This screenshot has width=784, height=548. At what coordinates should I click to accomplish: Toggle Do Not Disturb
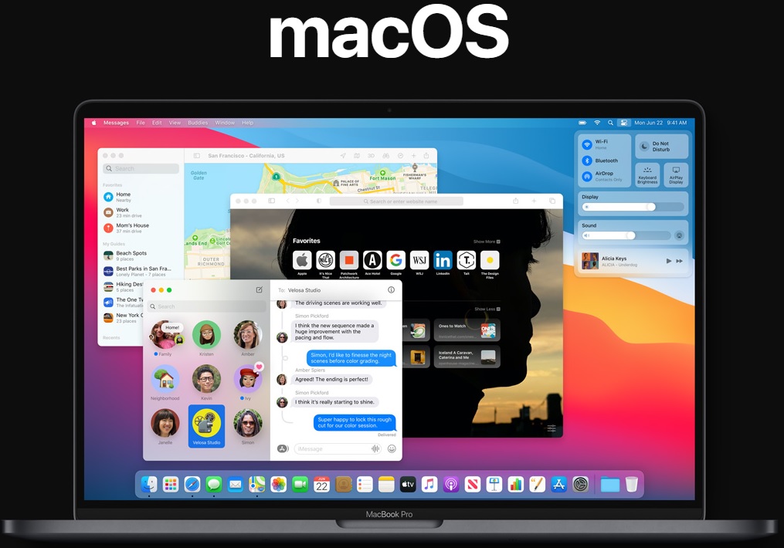tap(661, 147)
